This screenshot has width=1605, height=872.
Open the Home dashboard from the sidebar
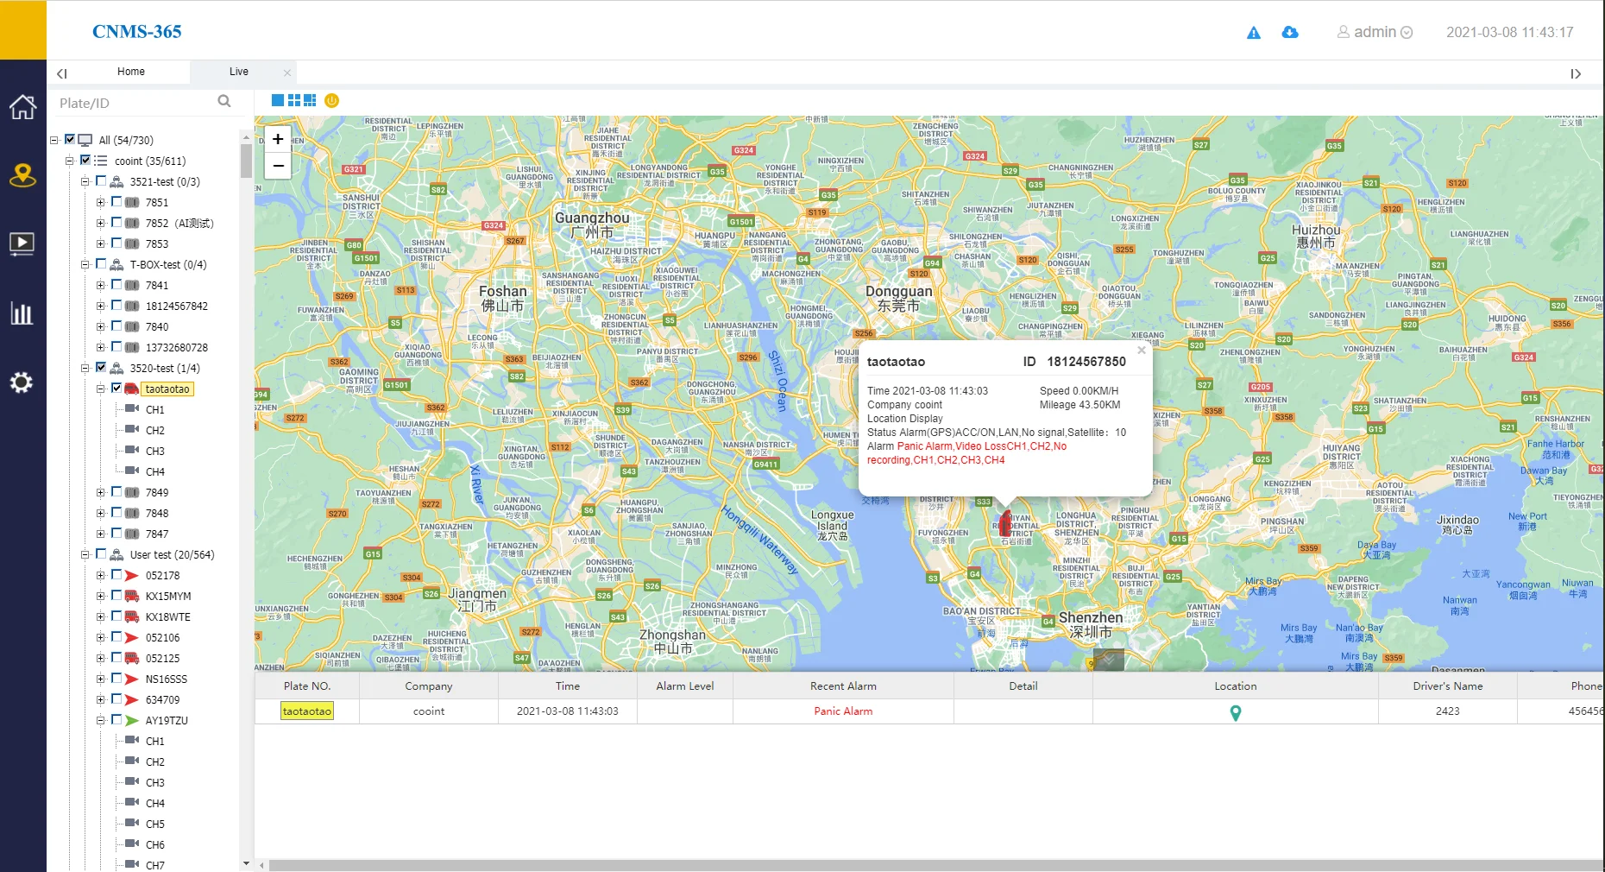pyautogui.click(x=22, y=107)
